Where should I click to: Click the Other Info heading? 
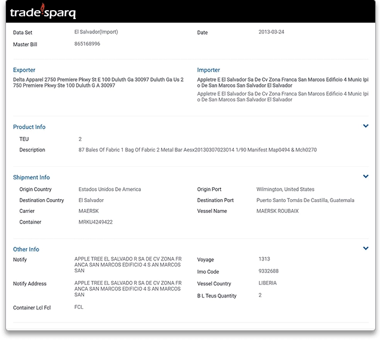pyautogui.click(x=26, y=249)
